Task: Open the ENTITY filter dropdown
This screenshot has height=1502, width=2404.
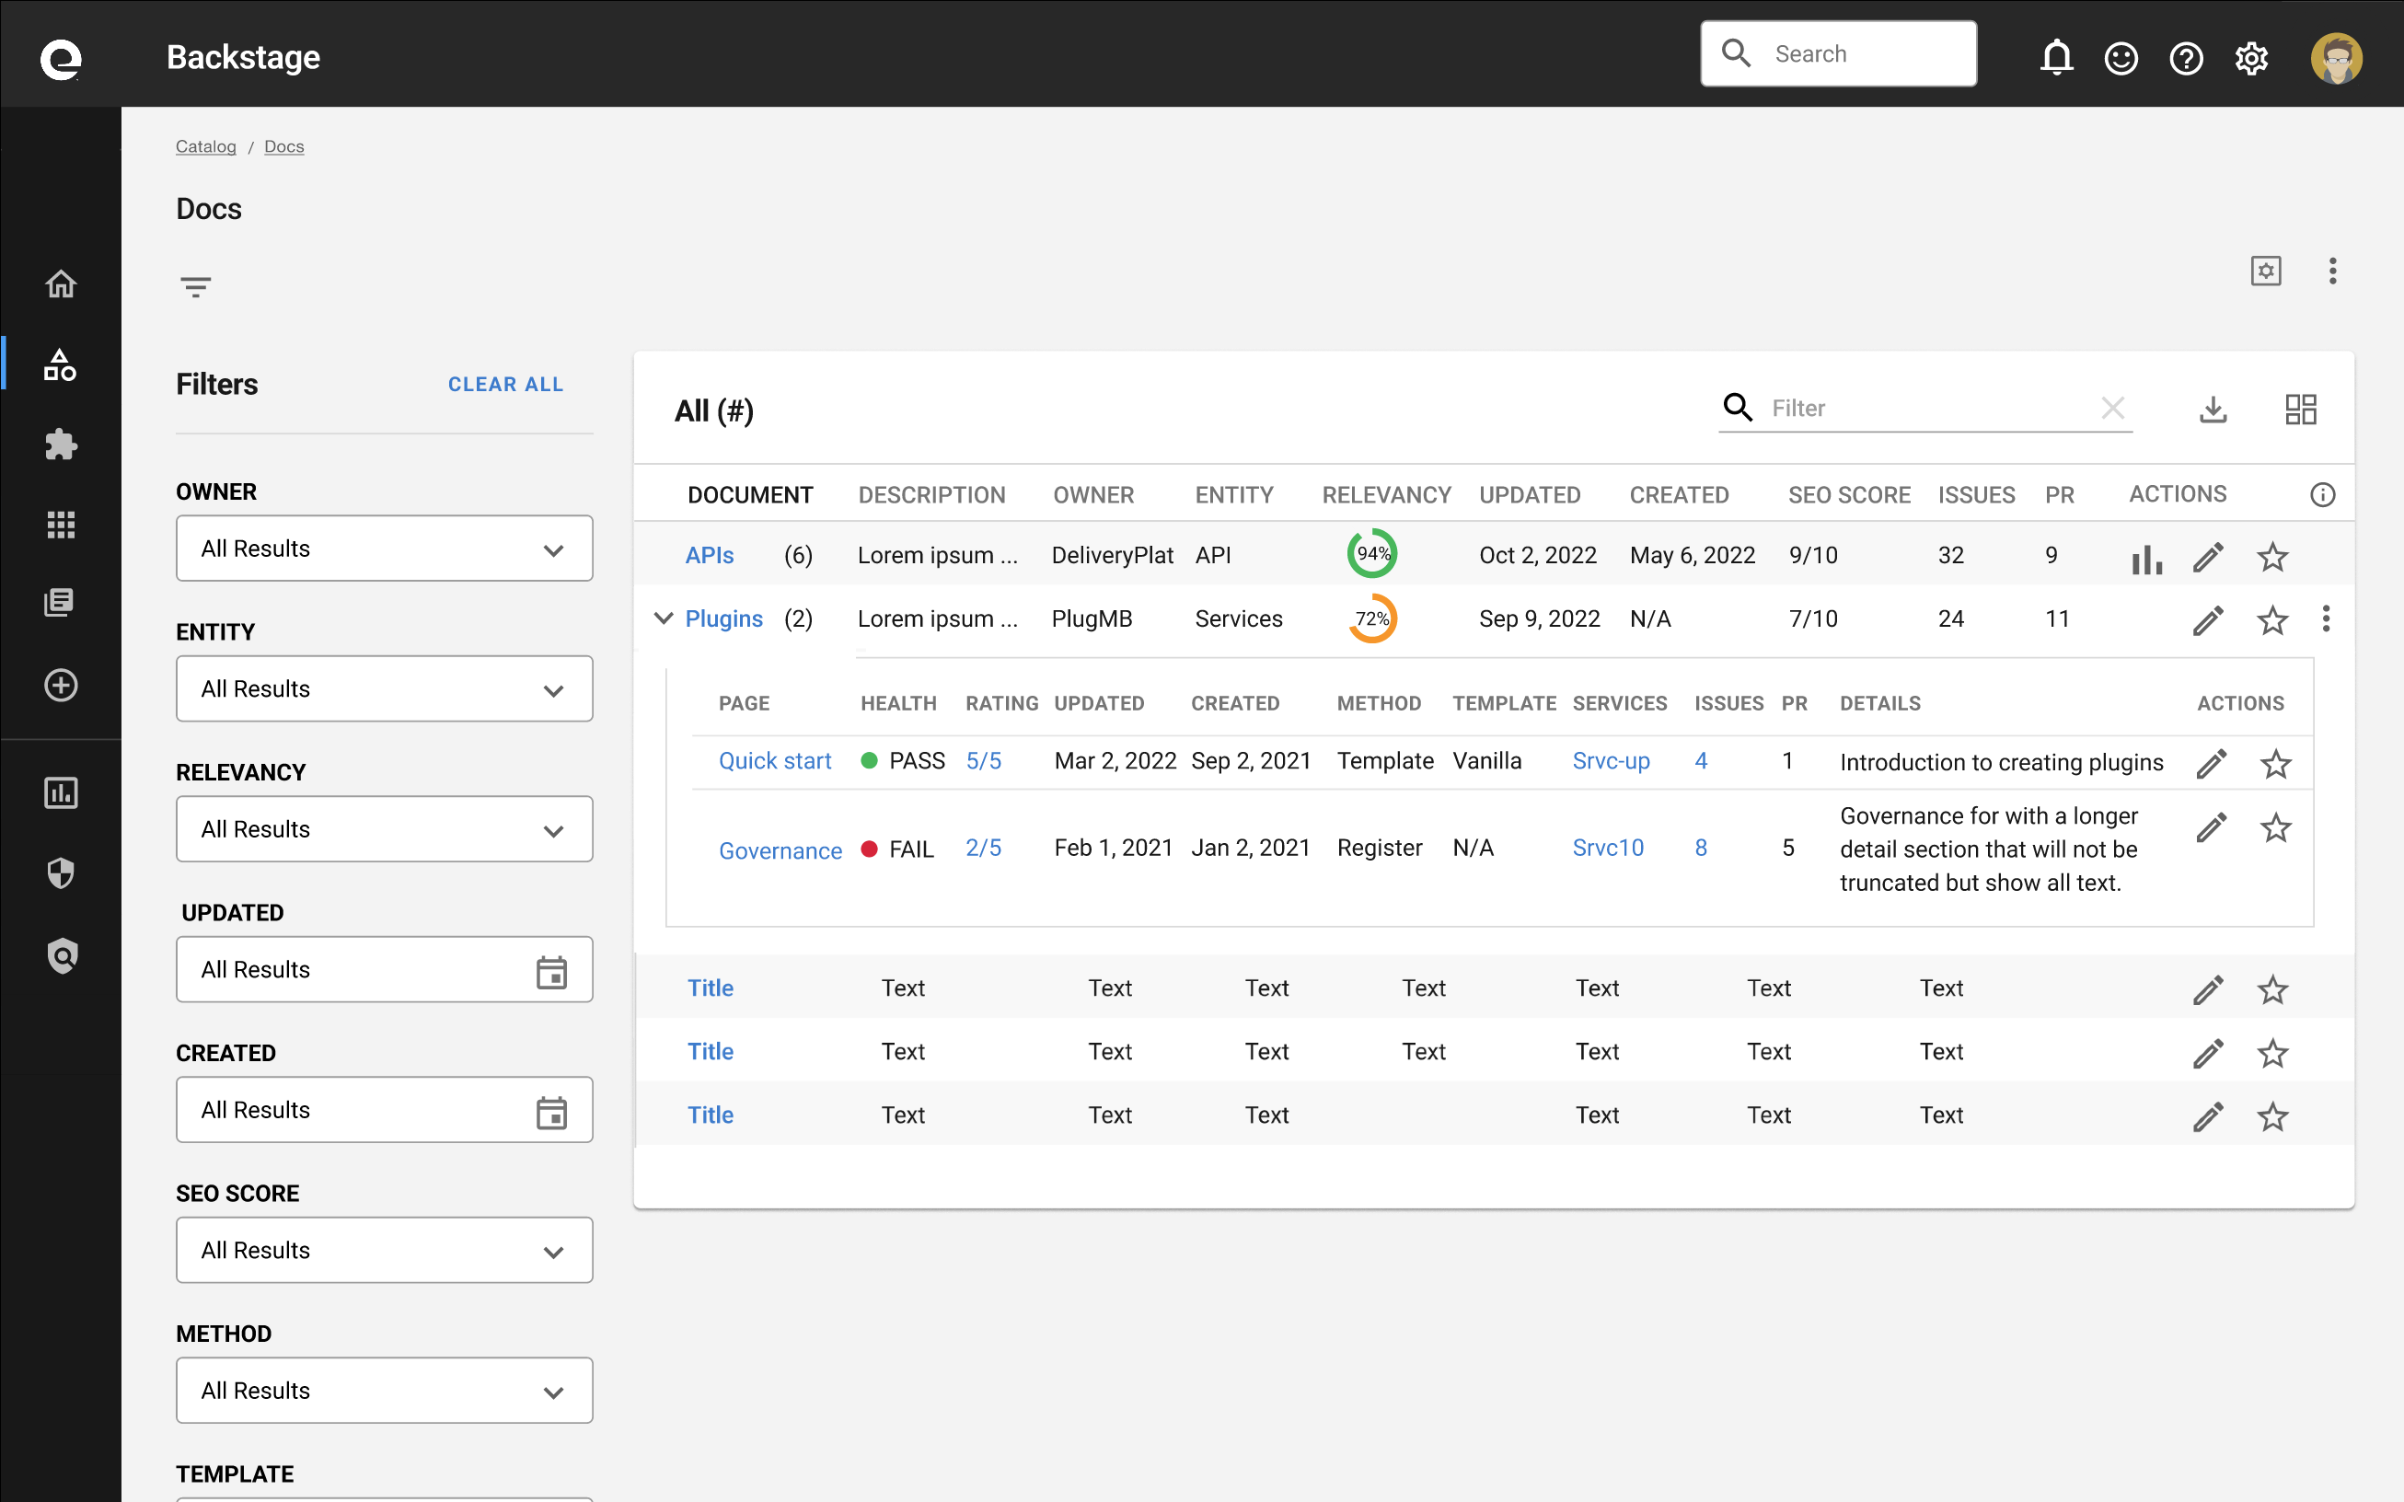Action: (x=385, y=688)
